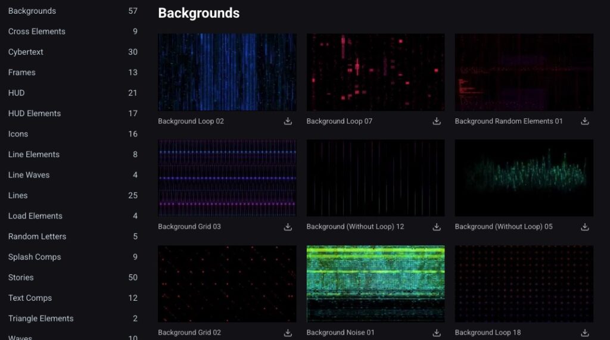Click download icon for Background Noise 01

437,333
